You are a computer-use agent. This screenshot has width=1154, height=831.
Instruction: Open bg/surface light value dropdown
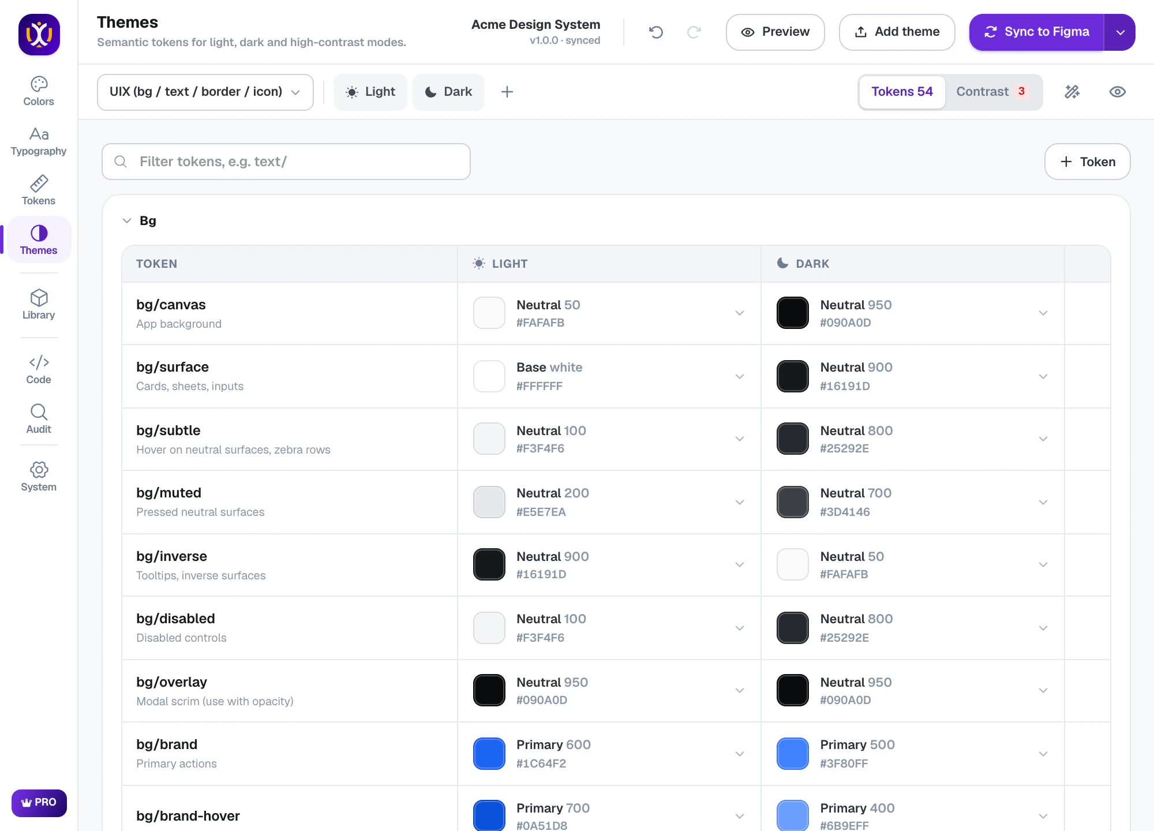740,377
